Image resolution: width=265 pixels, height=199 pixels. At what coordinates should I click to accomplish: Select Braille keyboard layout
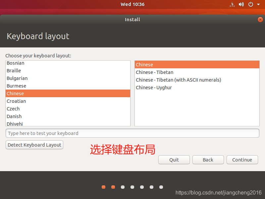[68, 71]
